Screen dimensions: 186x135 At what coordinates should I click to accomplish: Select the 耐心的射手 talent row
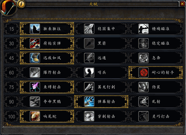[x=156, y=73]
